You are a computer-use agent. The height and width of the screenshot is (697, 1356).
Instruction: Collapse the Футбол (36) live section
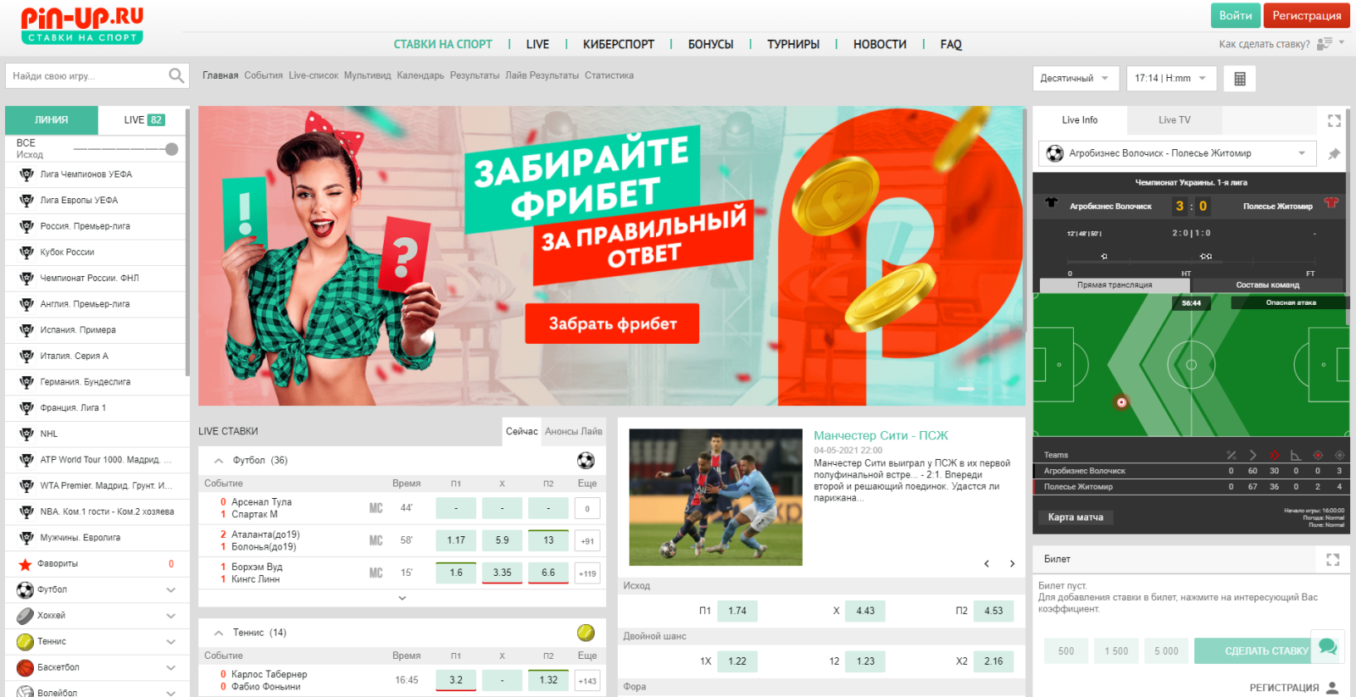[219, 461]
